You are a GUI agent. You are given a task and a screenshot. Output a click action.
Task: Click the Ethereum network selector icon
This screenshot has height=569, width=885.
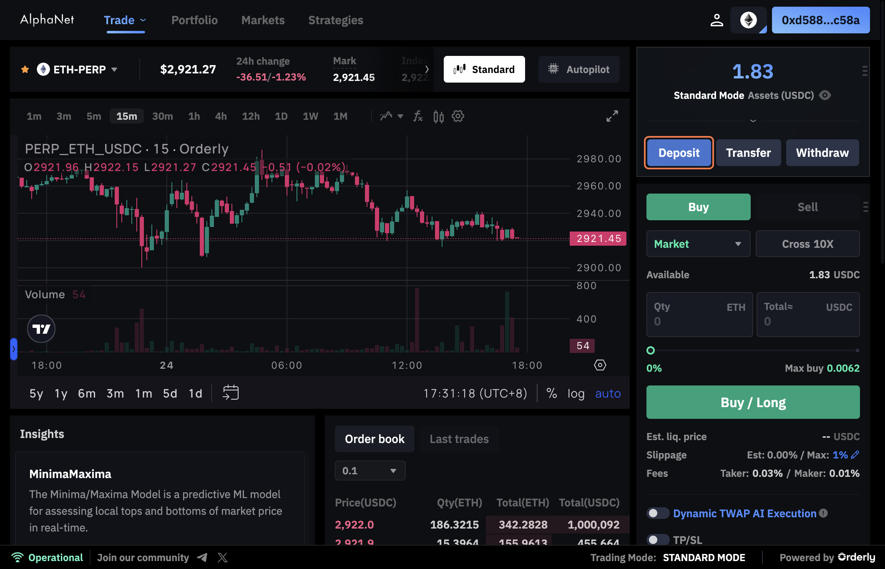[749, 20]
